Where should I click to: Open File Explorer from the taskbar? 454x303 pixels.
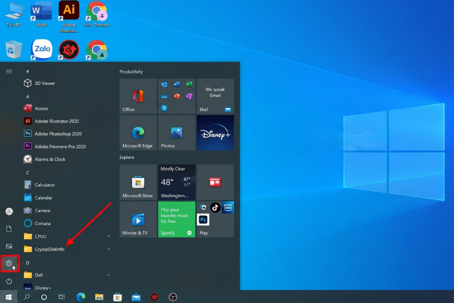(99, 297)
